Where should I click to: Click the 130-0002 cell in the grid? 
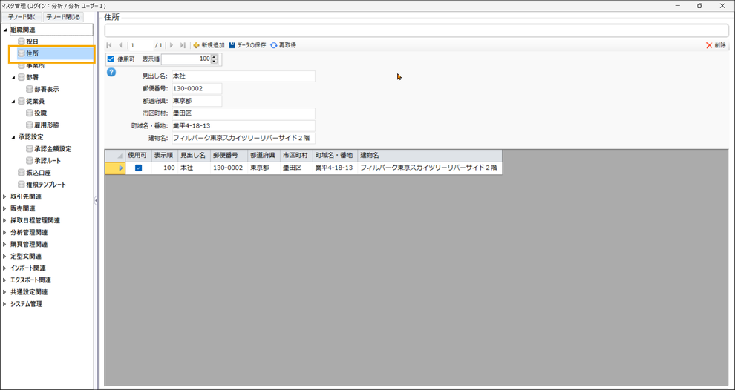(229, 168)
